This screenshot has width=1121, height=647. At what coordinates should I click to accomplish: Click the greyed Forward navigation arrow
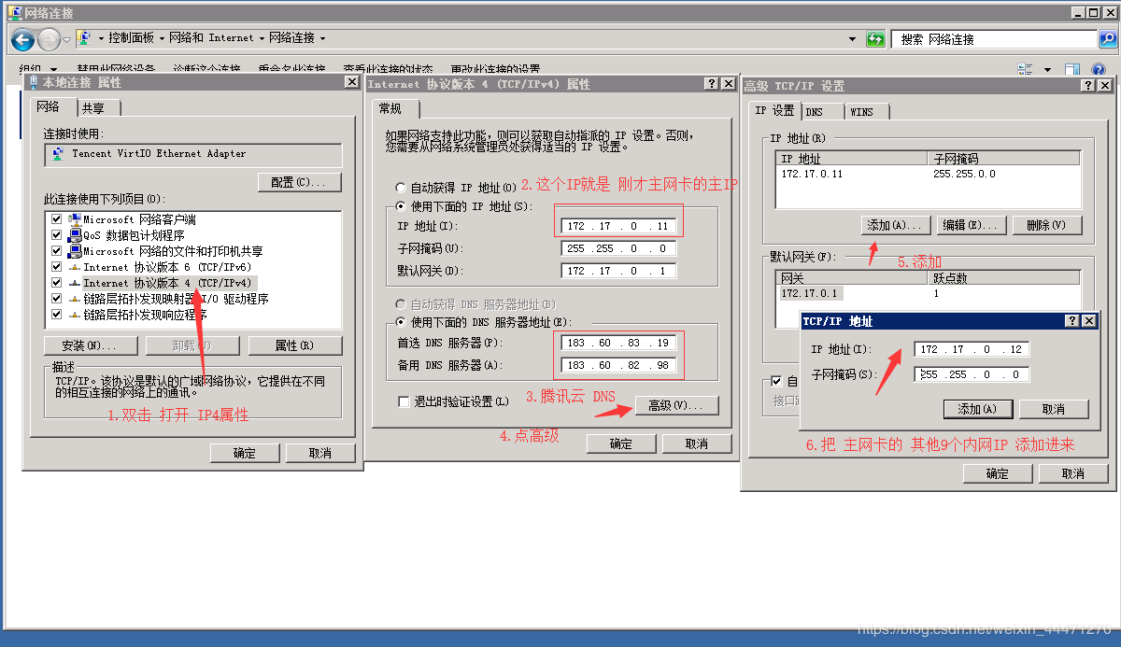tap(49, 39)
